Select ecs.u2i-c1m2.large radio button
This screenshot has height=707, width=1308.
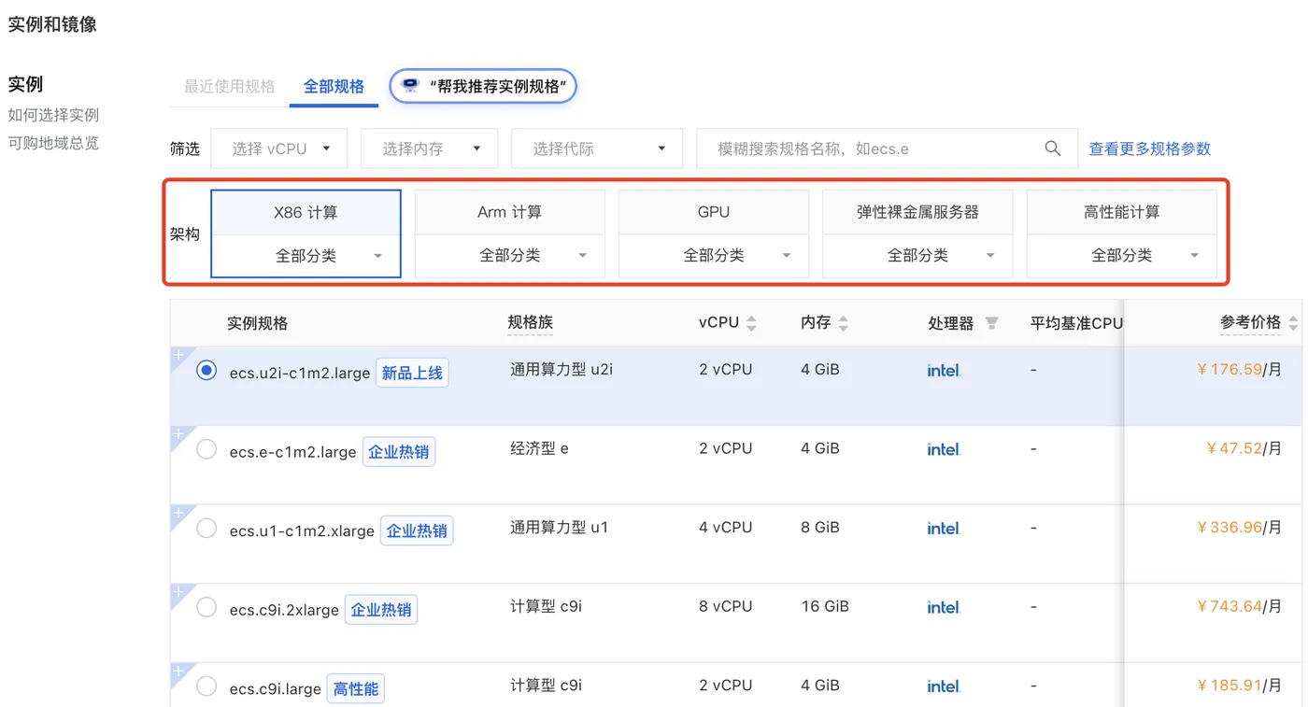coord(206,371)
